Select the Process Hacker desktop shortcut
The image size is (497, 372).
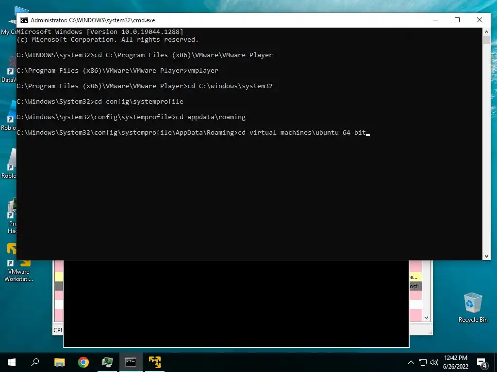12,217
